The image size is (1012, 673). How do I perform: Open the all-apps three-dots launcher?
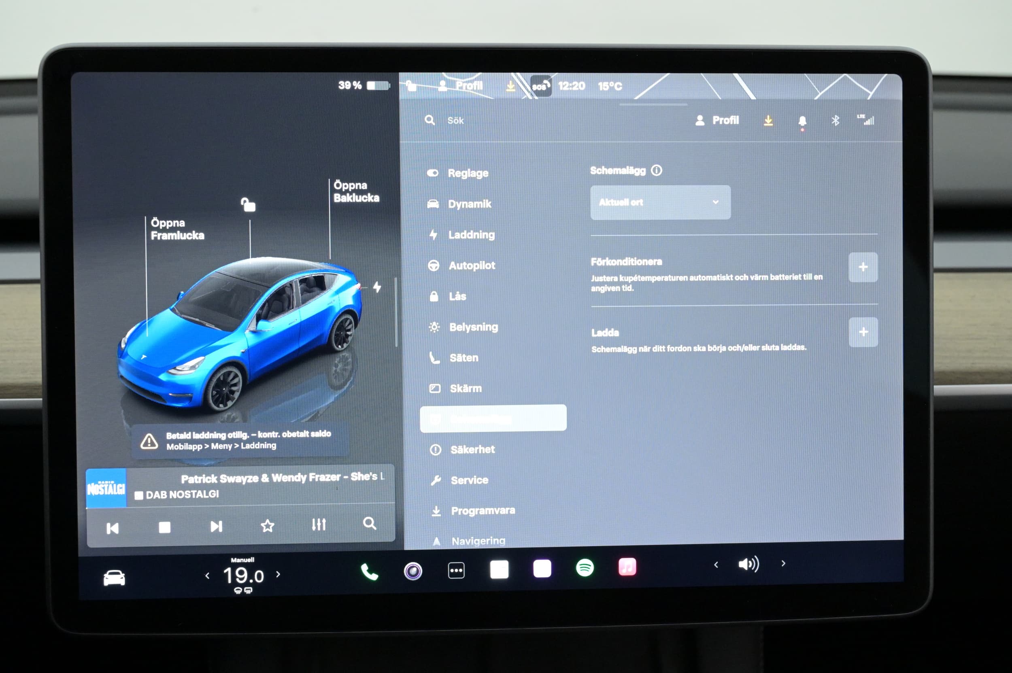(x=456, y=571)
